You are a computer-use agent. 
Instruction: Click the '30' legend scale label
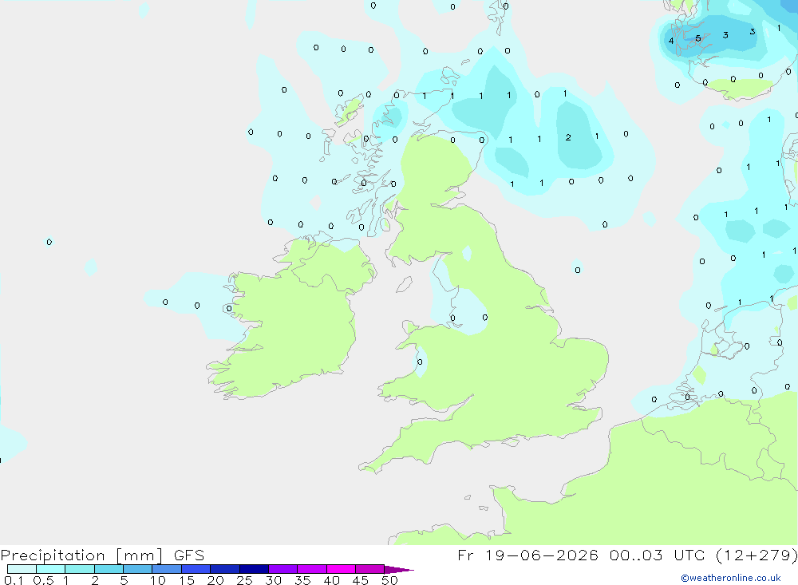[274, 580]
